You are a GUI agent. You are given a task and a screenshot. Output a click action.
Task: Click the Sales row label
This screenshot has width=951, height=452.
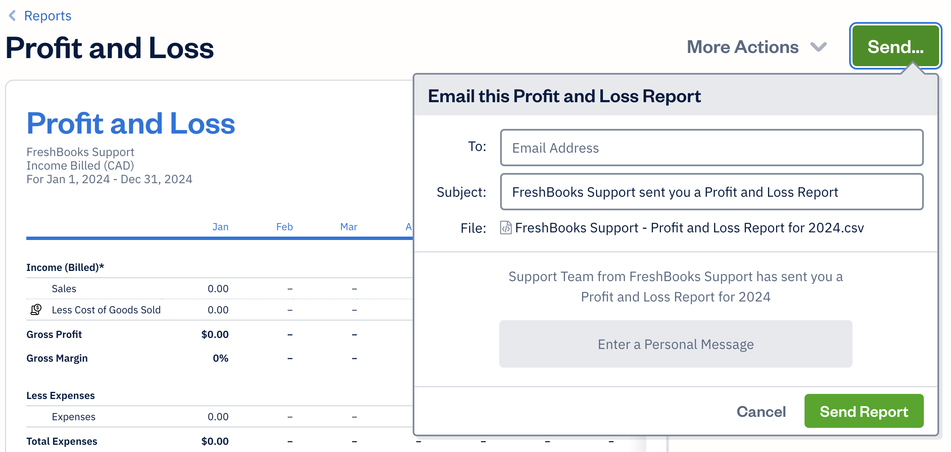[x=64, y=289]
